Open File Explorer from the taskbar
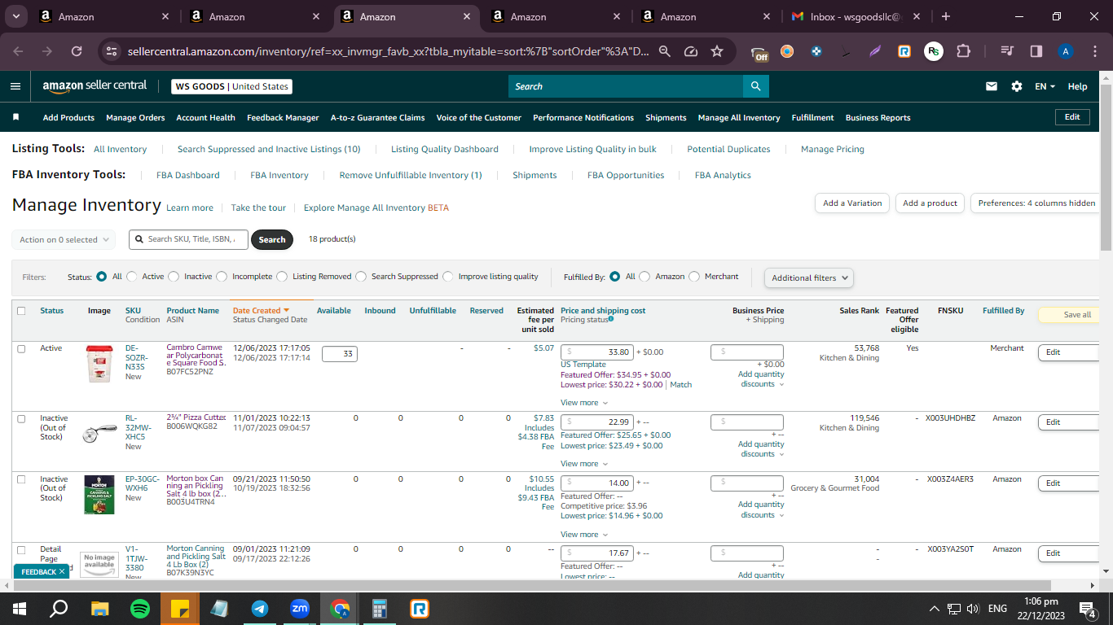 pos(100,608)
